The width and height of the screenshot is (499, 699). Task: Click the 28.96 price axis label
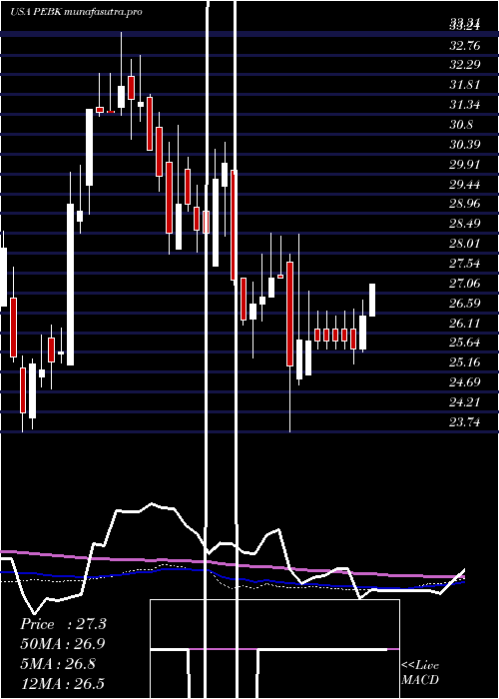pyautogui.click(x=465, y=204)
